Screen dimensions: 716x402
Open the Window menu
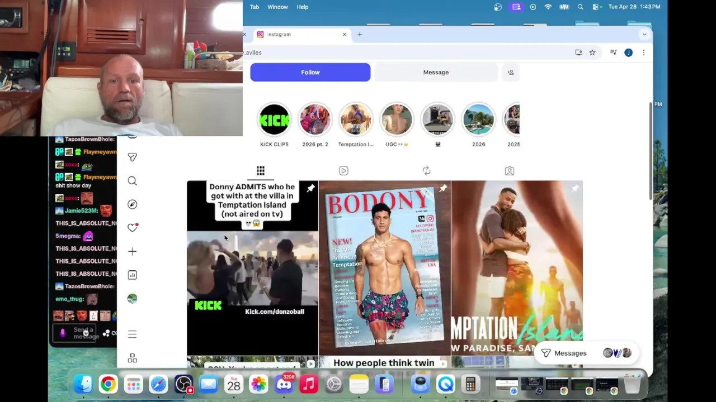pyautogui.click(x=277, y=7)
